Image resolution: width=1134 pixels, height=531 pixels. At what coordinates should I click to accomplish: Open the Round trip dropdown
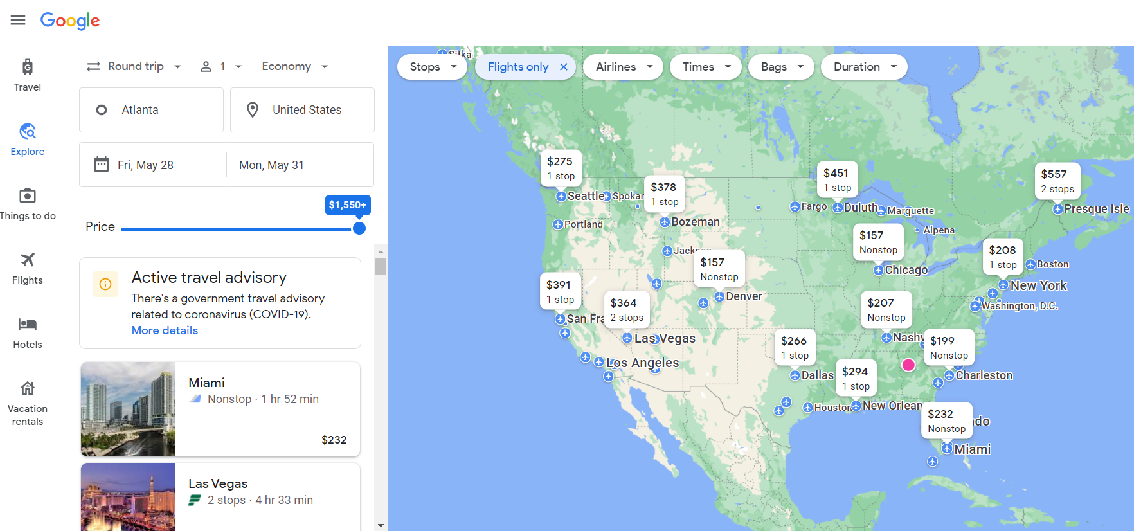pyautogui.click(x=134, y=66)
